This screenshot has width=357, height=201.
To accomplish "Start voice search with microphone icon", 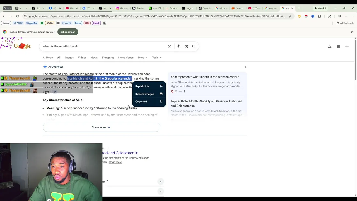I will click(179, 46).
